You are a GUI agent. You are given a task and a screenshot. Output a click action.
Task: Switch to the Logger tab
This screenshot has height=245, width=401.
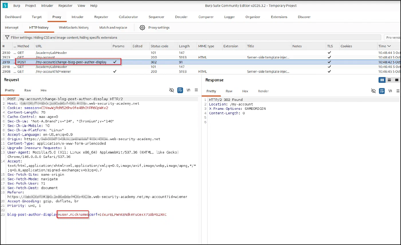click(229, 17)
